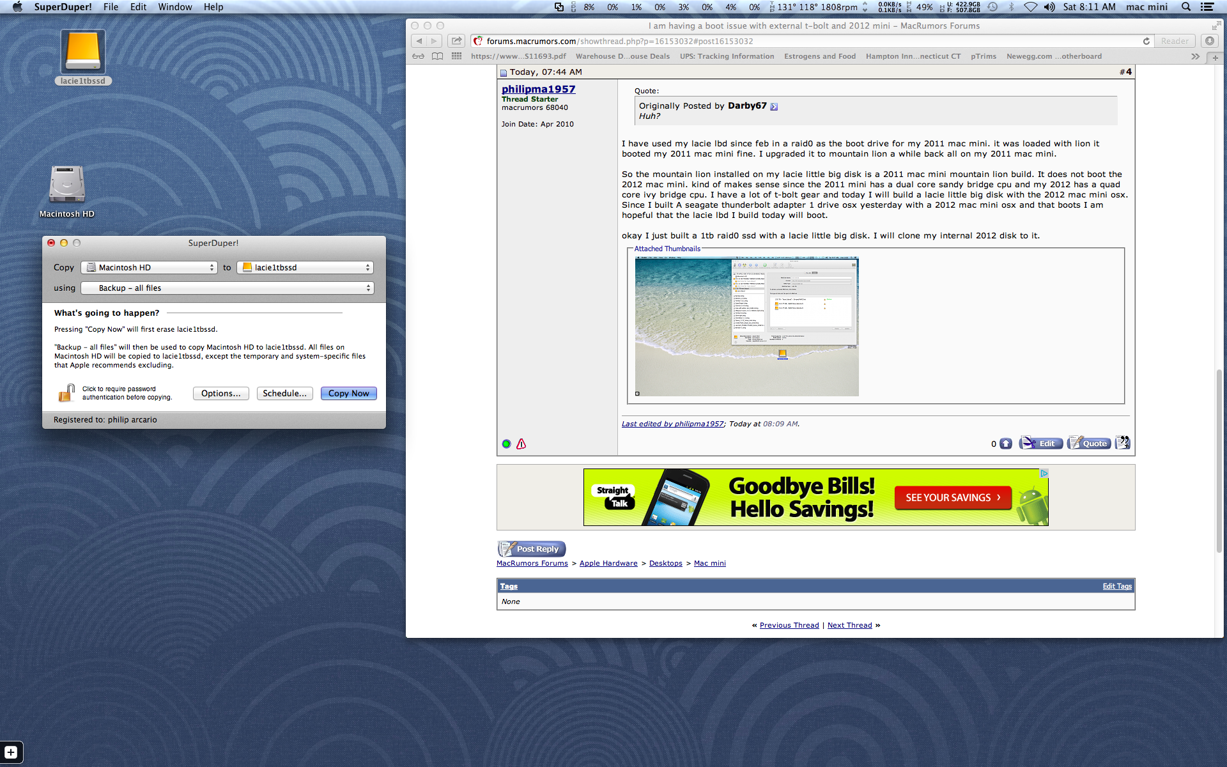
Task: Open philipma1957 user profile link
Action: [538, 89]
